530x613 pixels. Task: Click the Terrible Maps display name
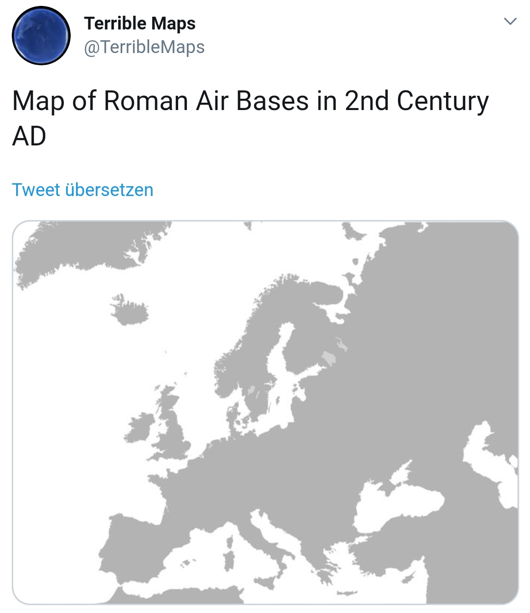pyautogui.click(x=140, y=23)
